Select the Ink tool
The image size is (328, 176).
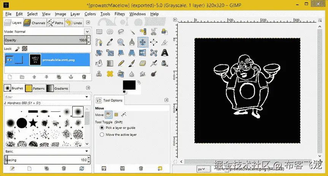coord(165,63)
